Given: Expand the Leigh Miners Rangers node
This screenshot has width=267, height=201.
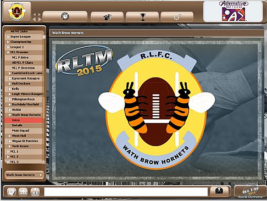Looking at the screenshot, I should coord(10,94).
